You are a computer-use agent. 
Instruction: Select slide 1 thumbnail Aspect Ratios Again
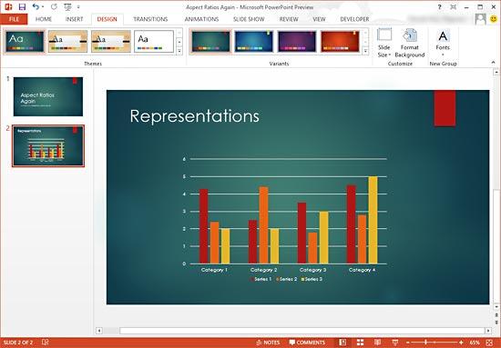[48, 96]
